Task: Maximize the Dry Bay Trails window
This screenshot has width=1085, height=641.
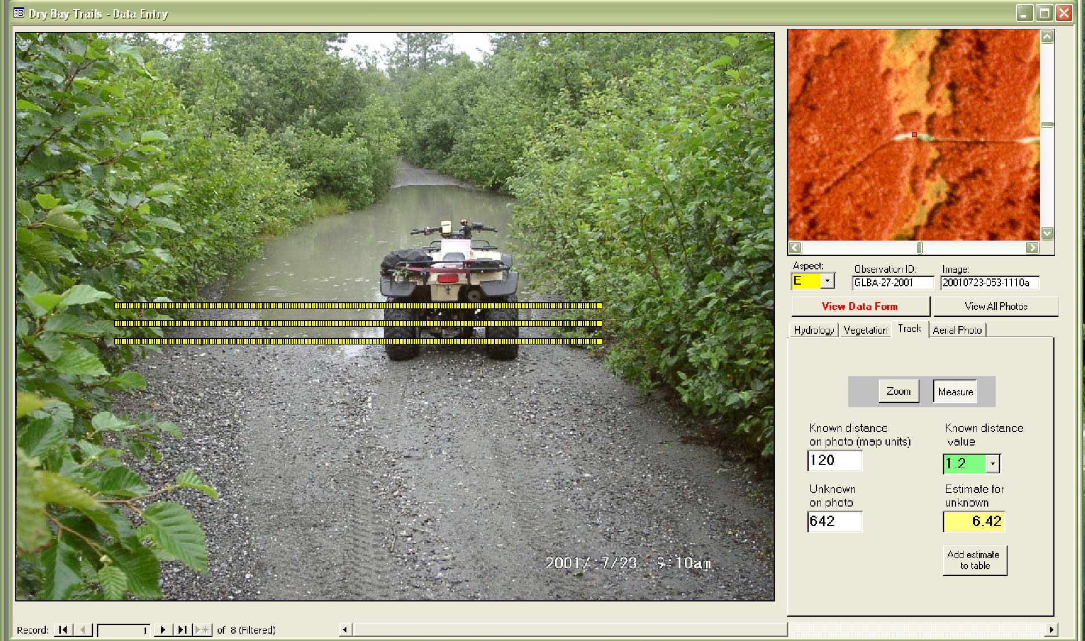Action: tap(1044, 13)
